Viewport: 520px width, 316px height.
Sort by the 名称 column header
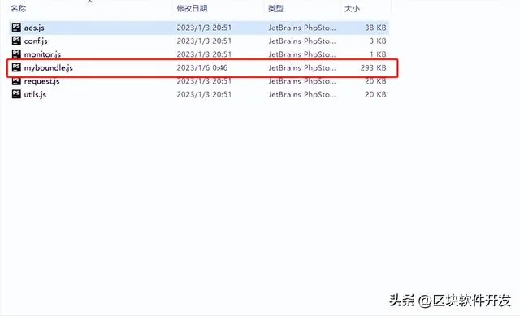tap(18, 9)
